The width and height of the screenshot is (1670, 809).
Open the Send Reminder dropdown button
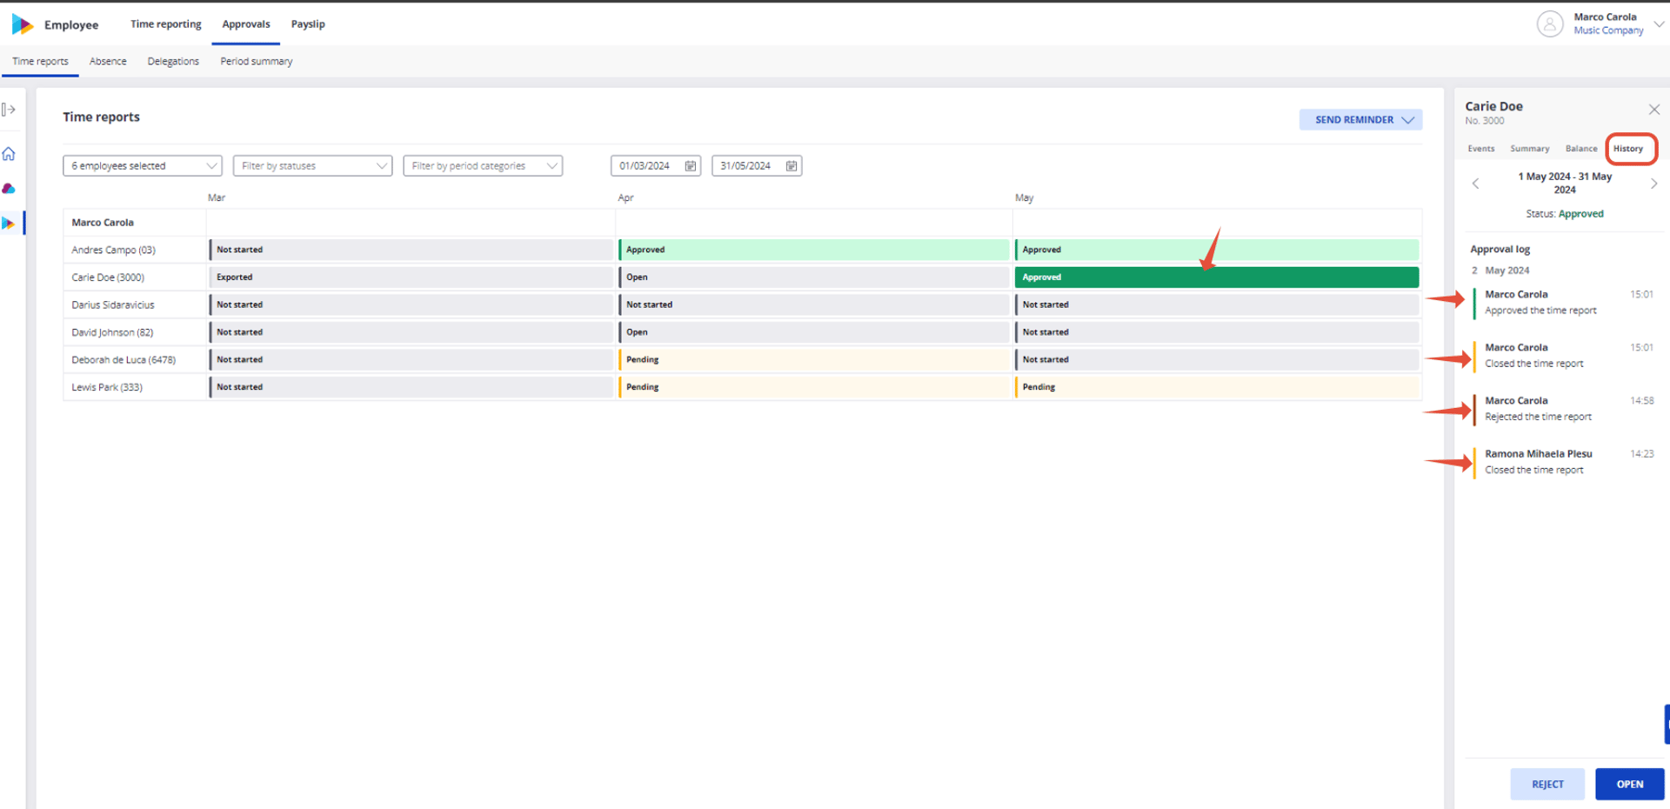click(1360, 120)
